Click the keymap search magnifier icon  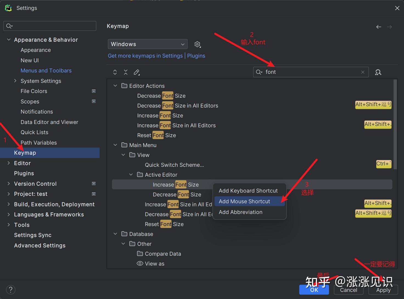[x=259, y=72]
